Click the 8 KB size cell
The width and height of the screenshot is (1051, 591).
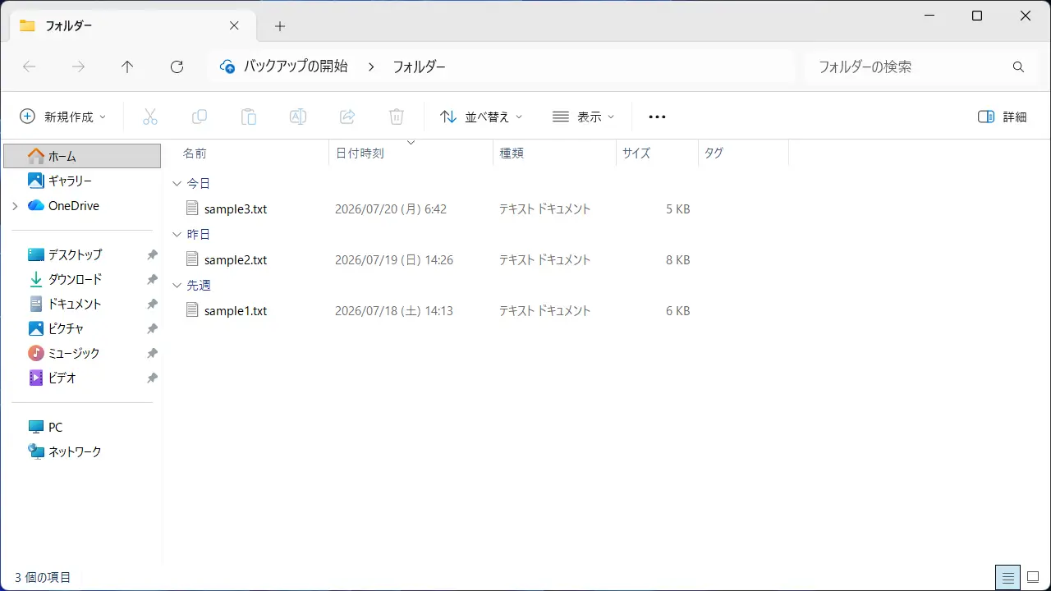tap(678, 260)
